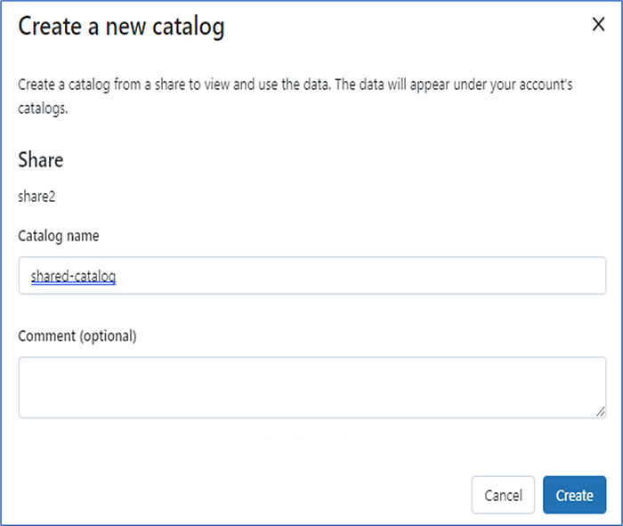This screenshot has width=623, height=526.
Task: Click the phrase Create a catalog in description
Action: (x=62, y=85)
